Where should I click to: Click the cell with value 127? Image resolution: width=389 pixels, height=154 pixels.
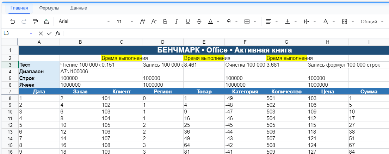click(327, 151)
